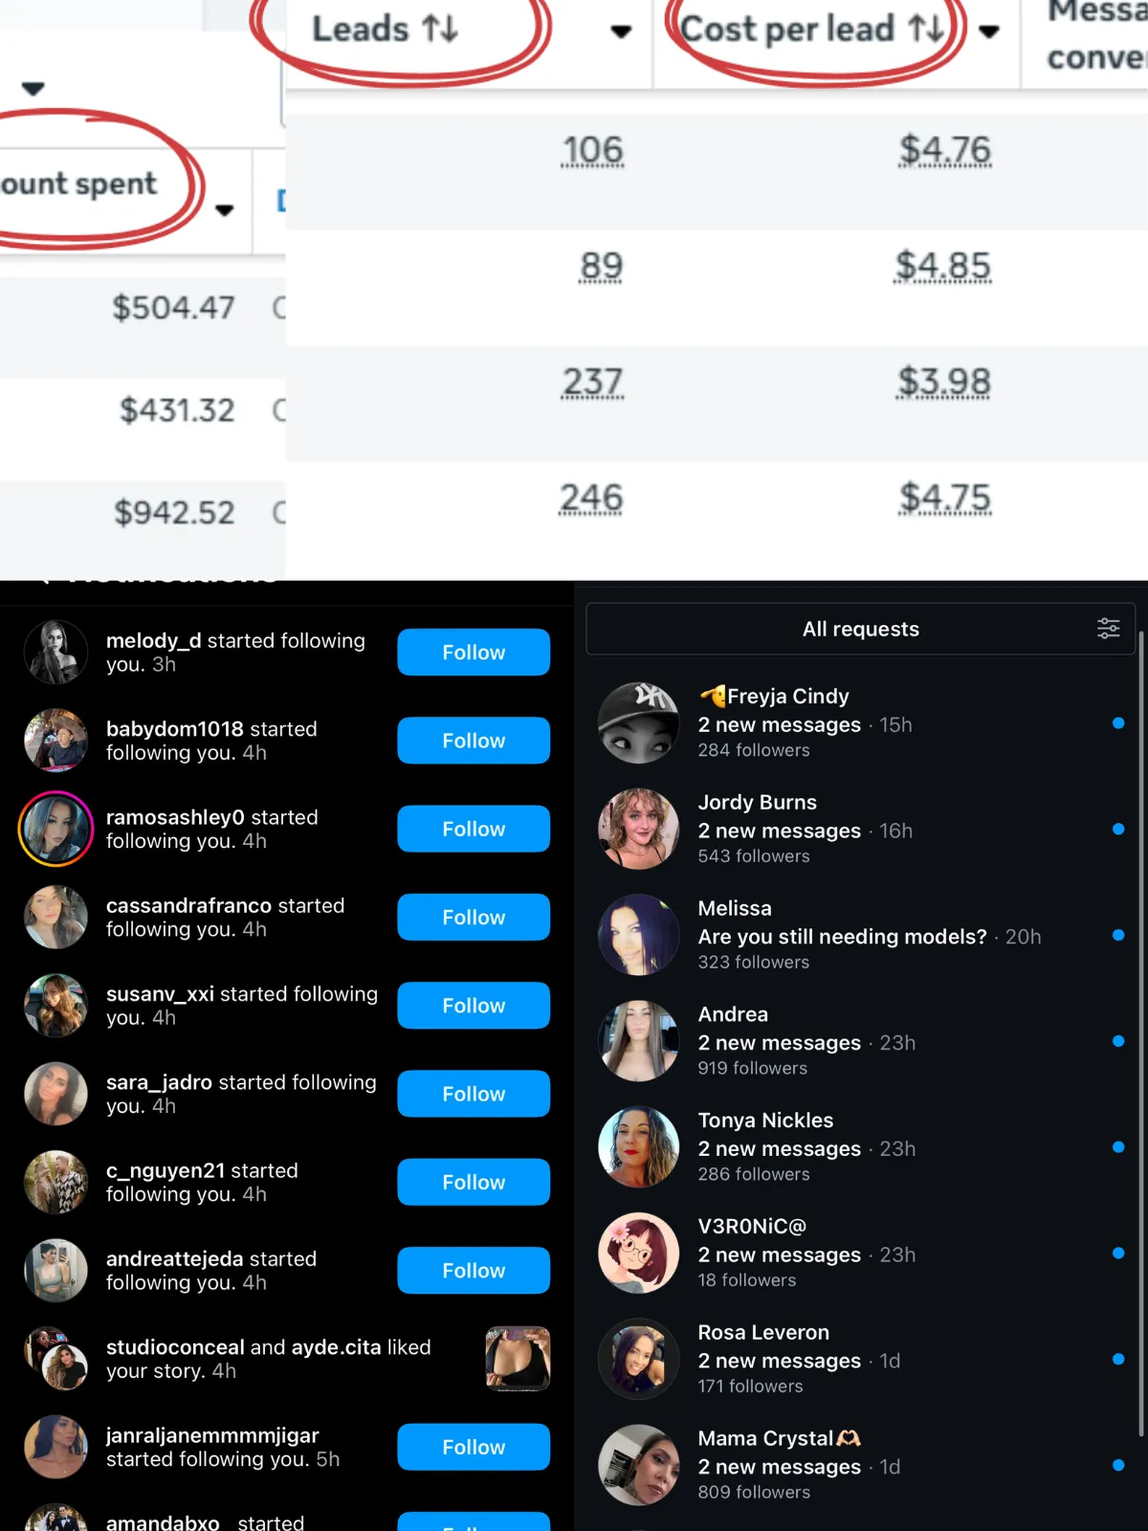This screenshot has width=1148, height=1531.
Task: Expand Leads column dropdown arrow
Action: pos(621,32)
